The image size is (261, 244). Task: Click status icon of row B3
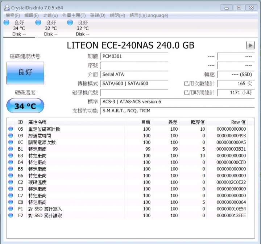point(11,155)
